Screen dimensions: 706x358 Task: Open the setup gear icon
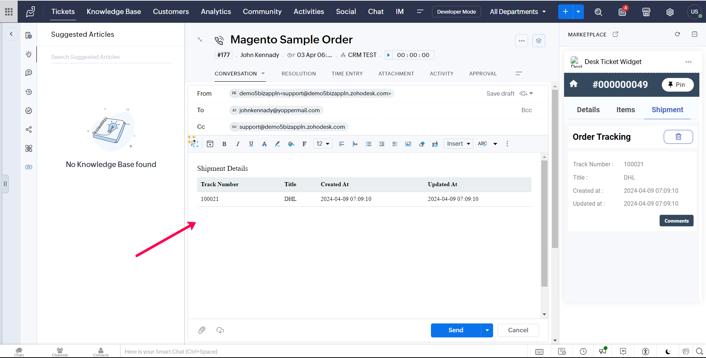tap(670, 12)
